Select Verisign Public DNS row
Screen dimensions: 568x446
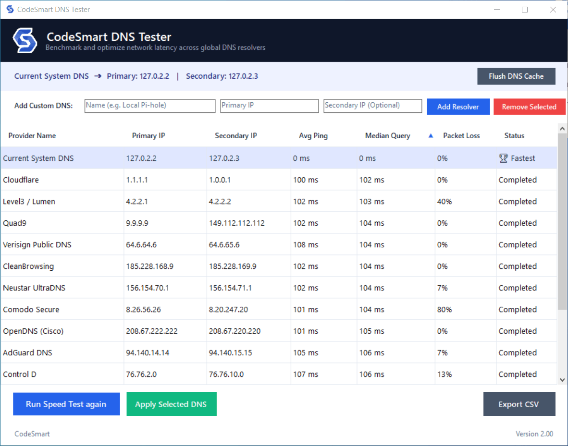point(279,245)
